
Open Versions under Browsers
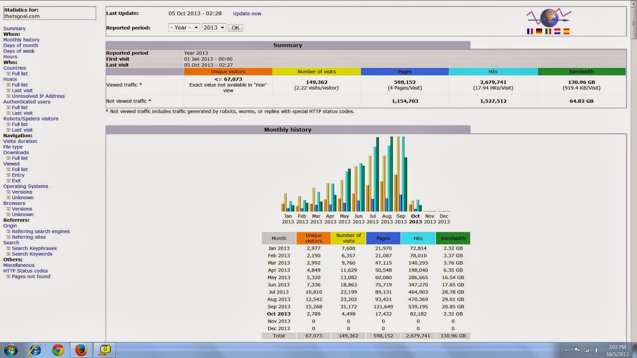tap(22, 209)
